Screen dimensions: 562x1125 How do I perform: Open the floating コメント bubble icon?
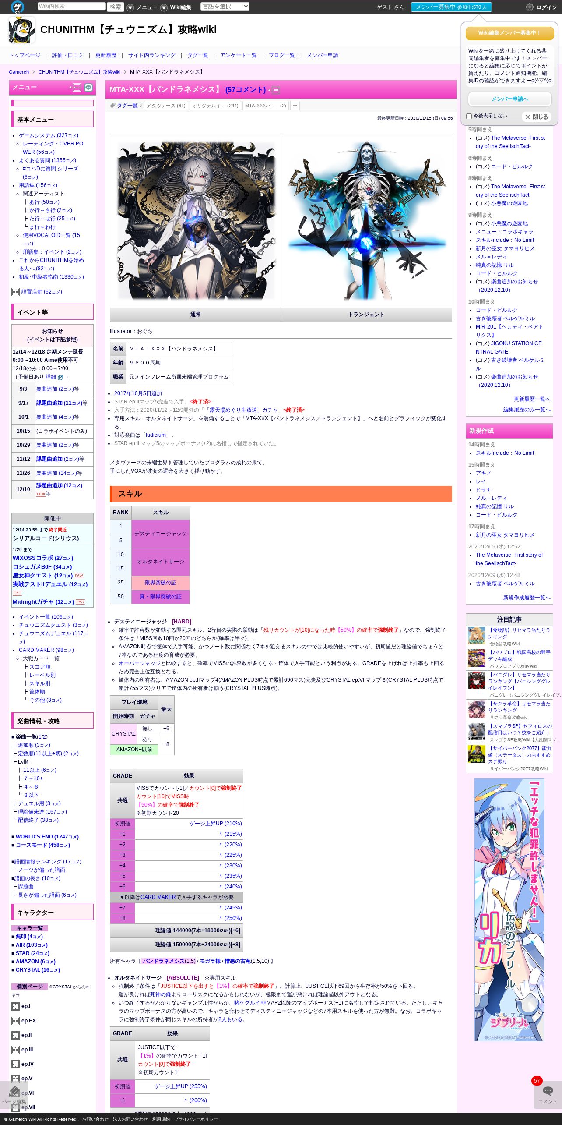click(x=548, y=1091)
